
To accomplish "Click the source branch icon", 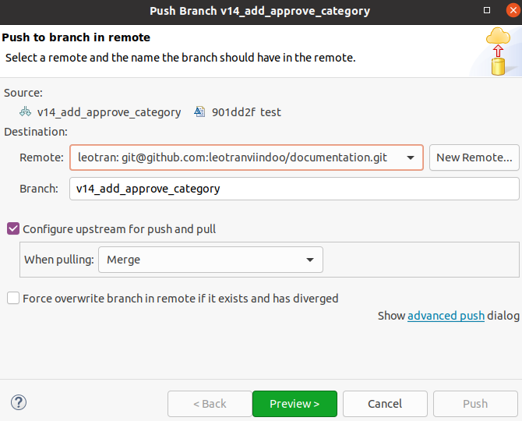I will click(x=25, y=112).
